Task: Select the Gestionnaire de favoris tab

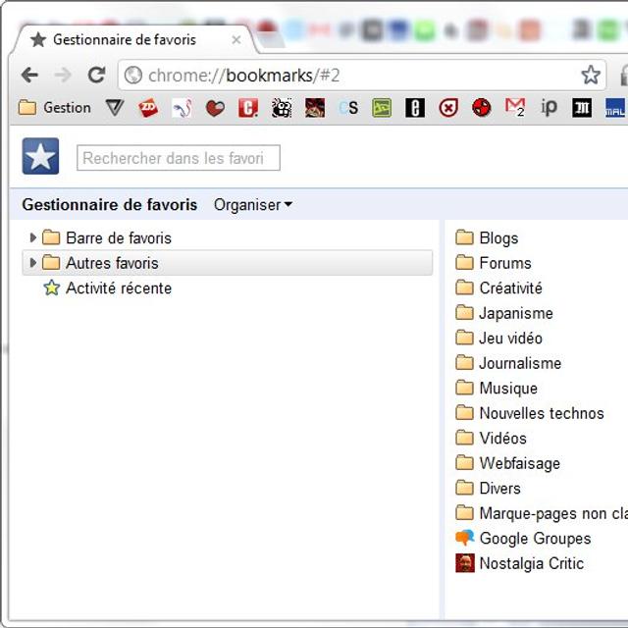Action: pos(124,40)
